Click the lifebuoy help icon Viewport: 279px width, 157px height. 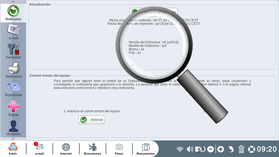tap(252, 149)
